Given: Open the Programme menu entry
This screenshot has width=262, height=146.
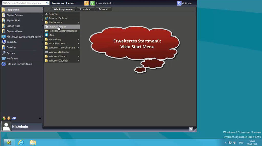Looking at the screenshot, I should click(x=22, y=10).
